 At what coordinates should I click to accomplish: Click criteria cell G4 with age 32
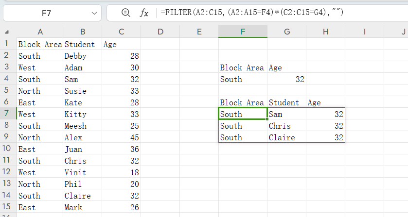click(286, 79)
